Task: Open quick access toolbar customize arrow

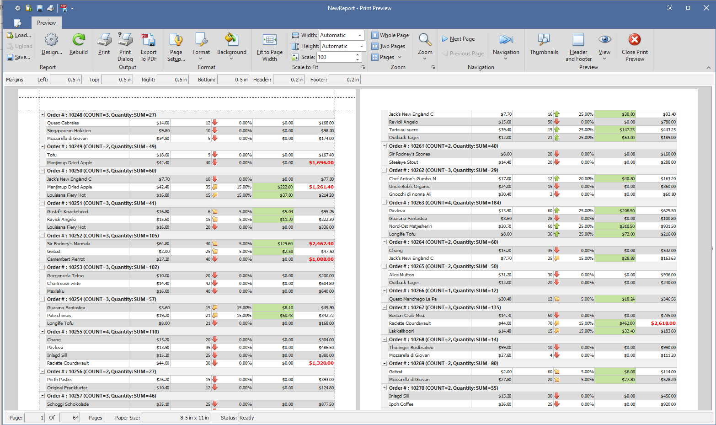Action: pyautogui.click(x=72, y=8)
